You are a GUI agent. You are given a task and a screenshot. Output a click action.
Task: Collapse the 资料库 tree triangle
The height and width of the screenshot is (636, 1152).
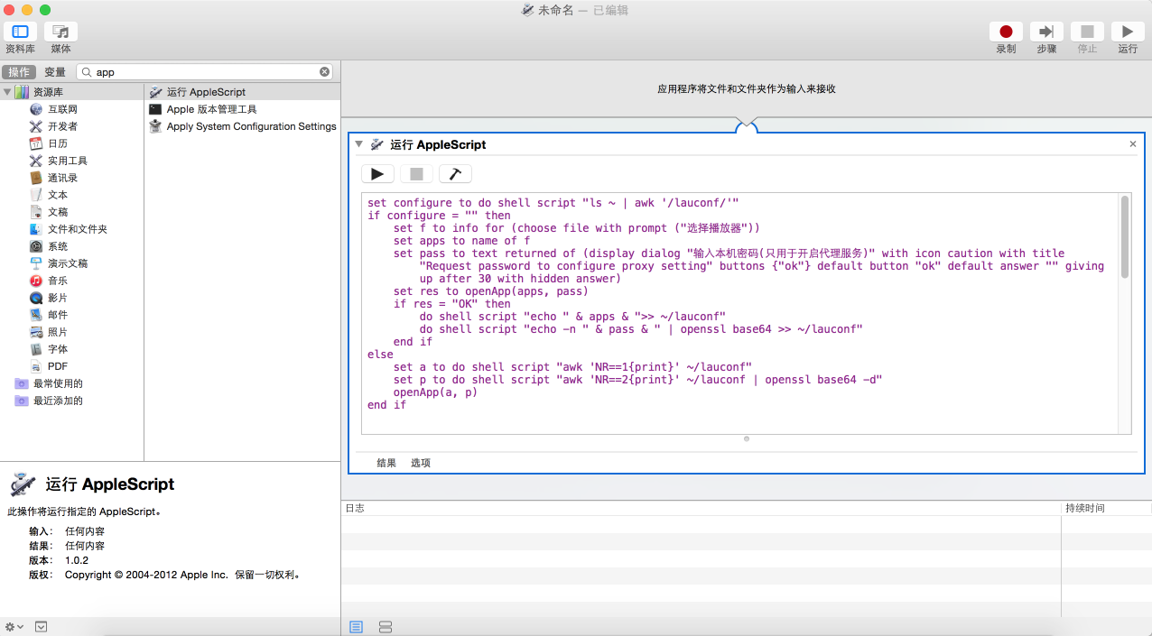point(7,92)
